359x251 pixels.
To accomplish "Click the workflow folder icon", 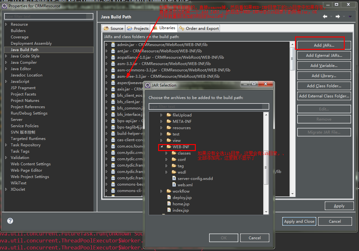I will (x=169, y=191).
